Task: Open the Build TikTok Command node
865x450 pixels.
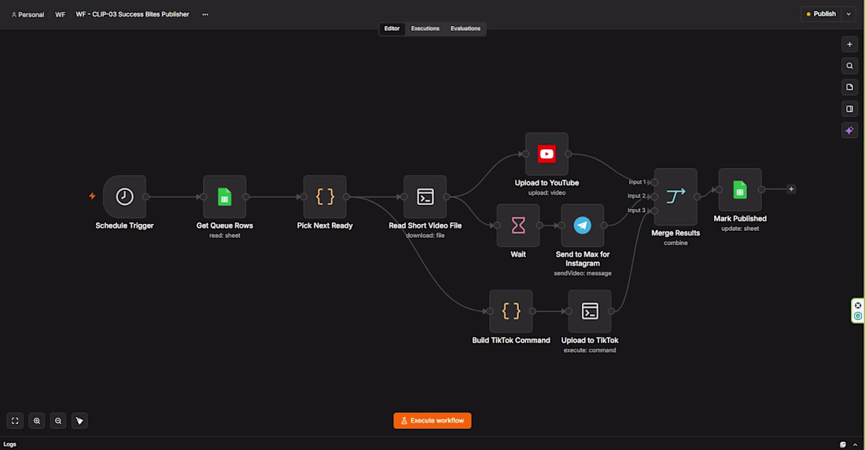Action: pos(511,311)
